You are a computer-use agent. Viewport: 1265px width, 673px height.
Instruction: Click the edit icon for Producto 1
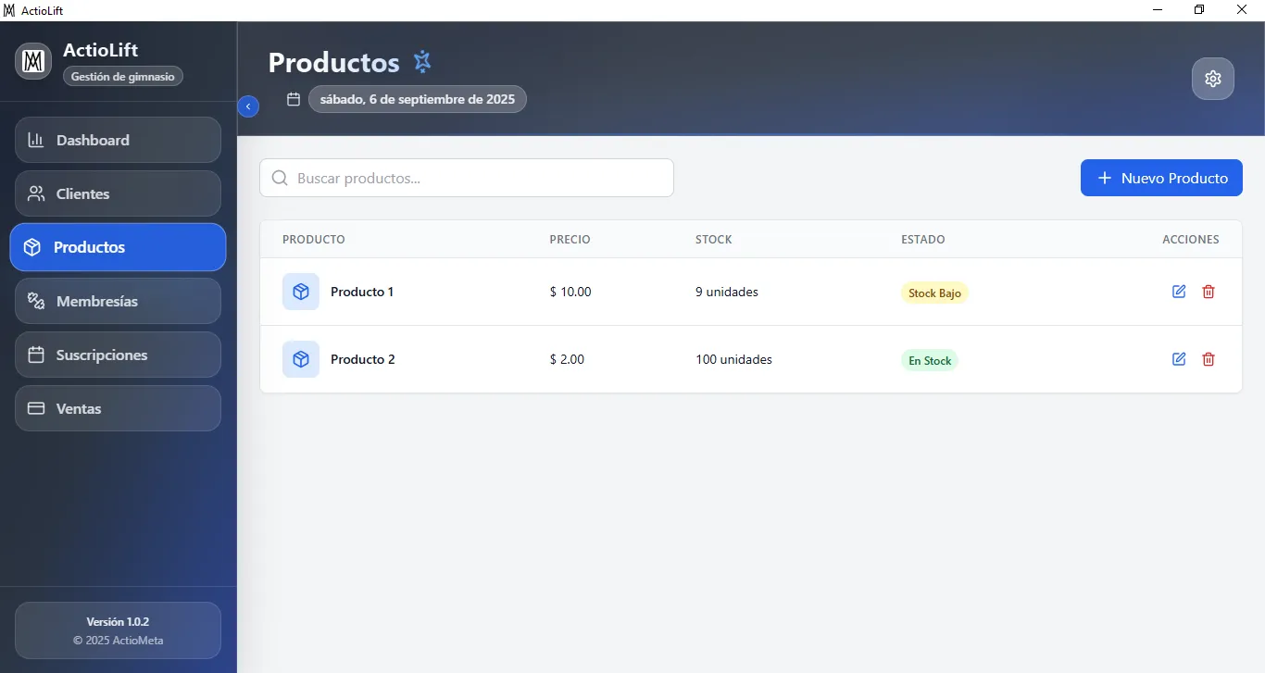click(x=1178, y=291)
